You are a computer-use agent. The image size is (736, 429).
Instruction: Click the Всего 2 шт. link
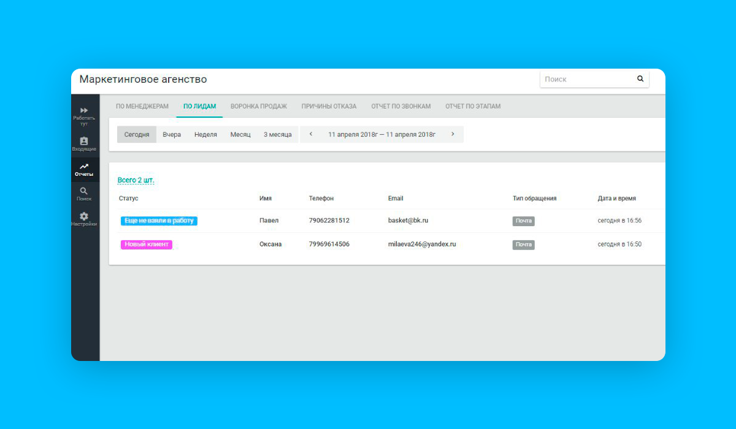[136, 180]
